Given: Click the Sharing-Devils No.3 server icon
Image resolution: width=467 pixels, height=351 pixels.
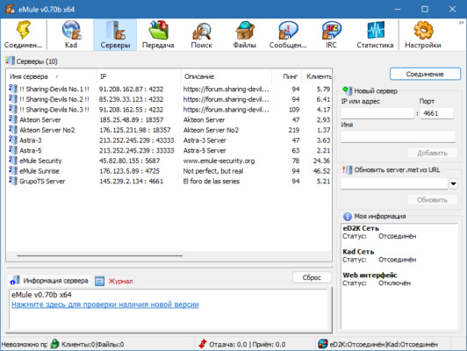Looking at the screenshot, I should point(13,109).
